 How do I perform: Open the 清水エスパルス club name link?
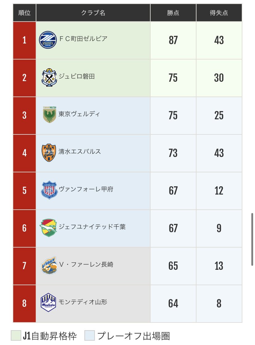[79, 151]
